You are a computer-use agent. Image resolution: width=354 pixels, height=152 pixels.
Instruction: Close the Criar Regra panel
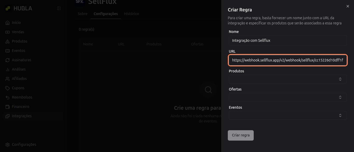[348, 6]
